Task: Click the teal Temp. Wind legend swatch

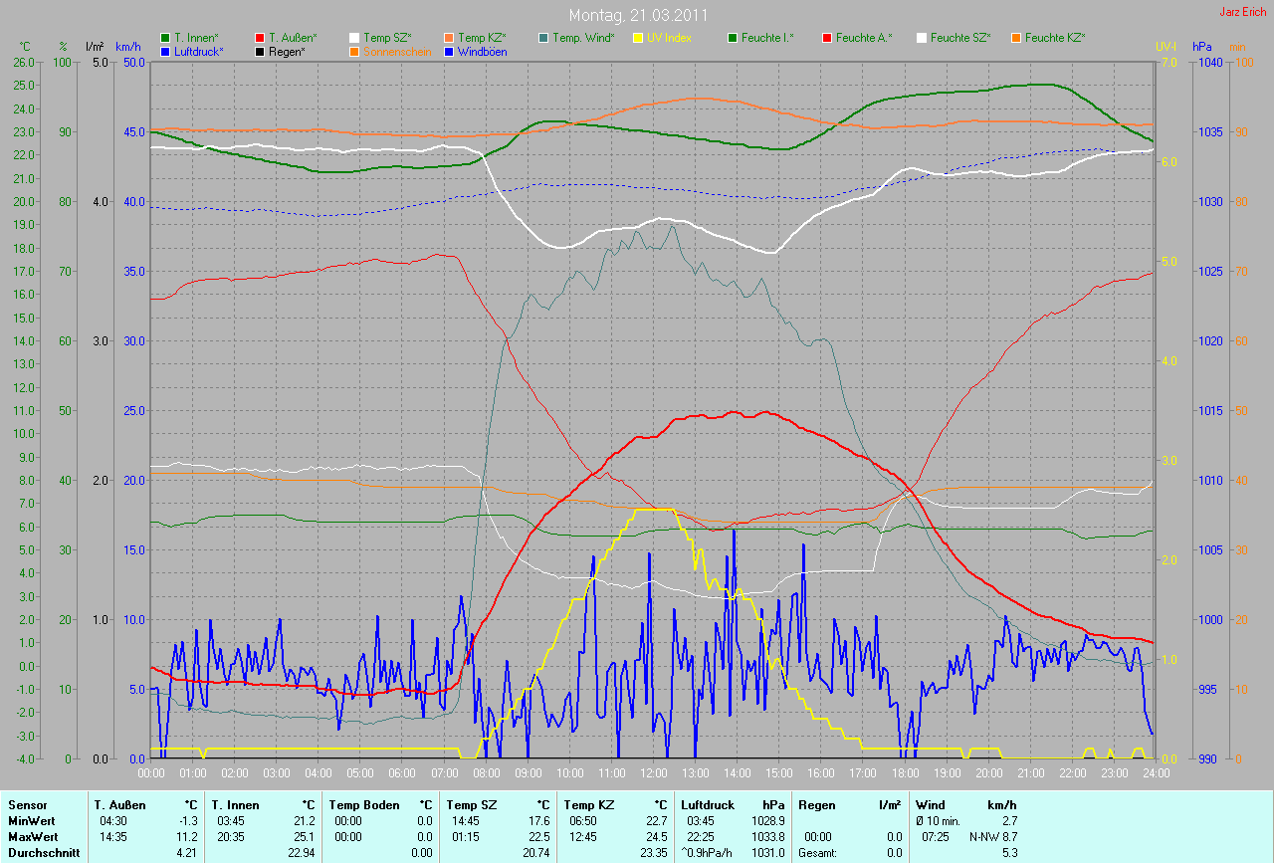Action: pyautogui.click(x=543, y=38)
